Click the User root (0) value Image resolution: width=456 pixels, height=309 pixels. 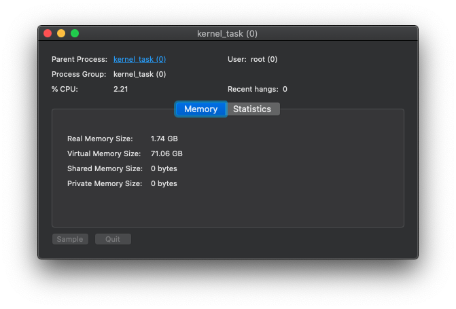tap(264, 59)
